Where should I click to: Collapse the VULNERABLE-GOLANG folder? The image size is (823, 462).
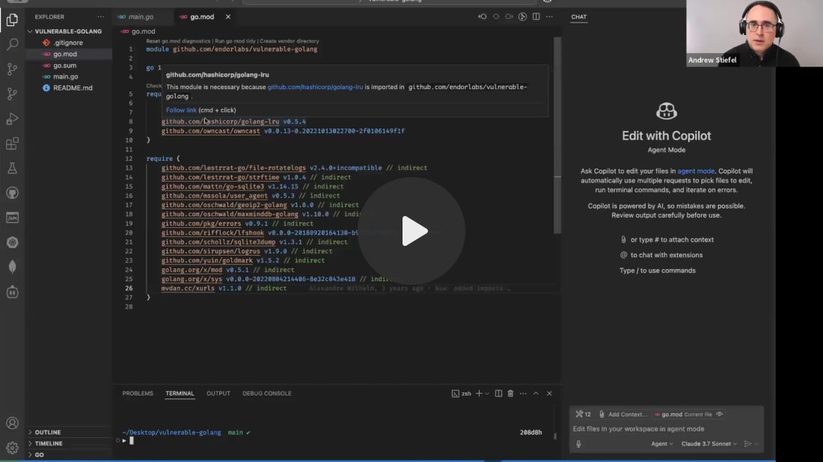tap(67, 31)
